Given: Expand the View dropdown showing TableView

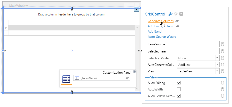Looking at the screenshot, I should (217, 71).
